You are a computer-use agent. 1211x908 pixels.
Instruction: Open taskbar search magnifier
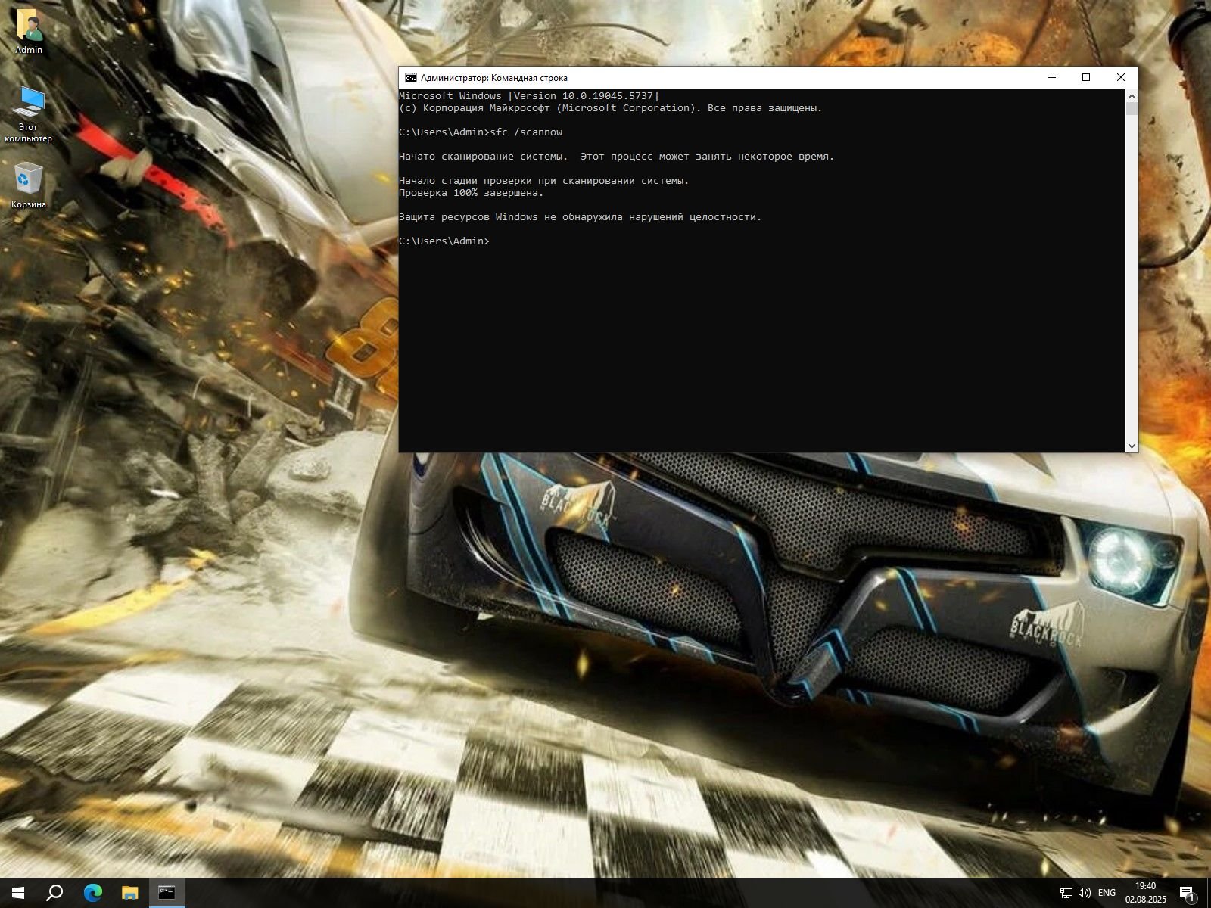(x=54, y=893)
